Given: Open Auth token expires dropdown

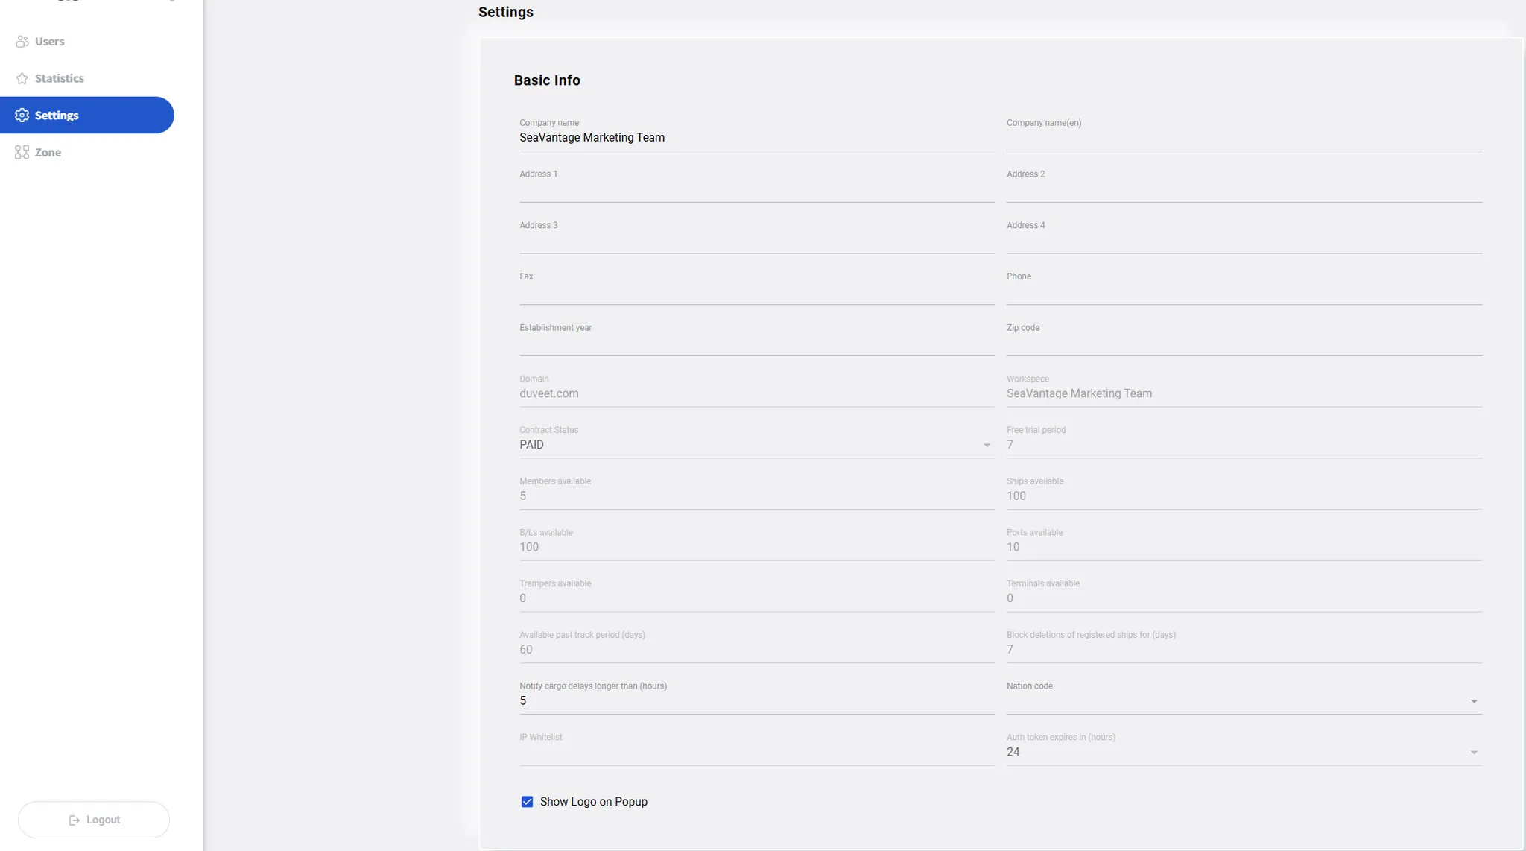Looking at the screenshot, I should click(x=1473, y=753).
